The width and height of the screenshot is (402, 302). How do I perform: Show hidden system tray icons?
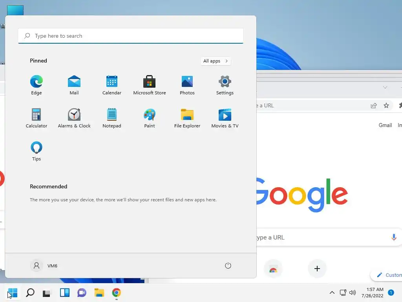click(x=332, y=293)
